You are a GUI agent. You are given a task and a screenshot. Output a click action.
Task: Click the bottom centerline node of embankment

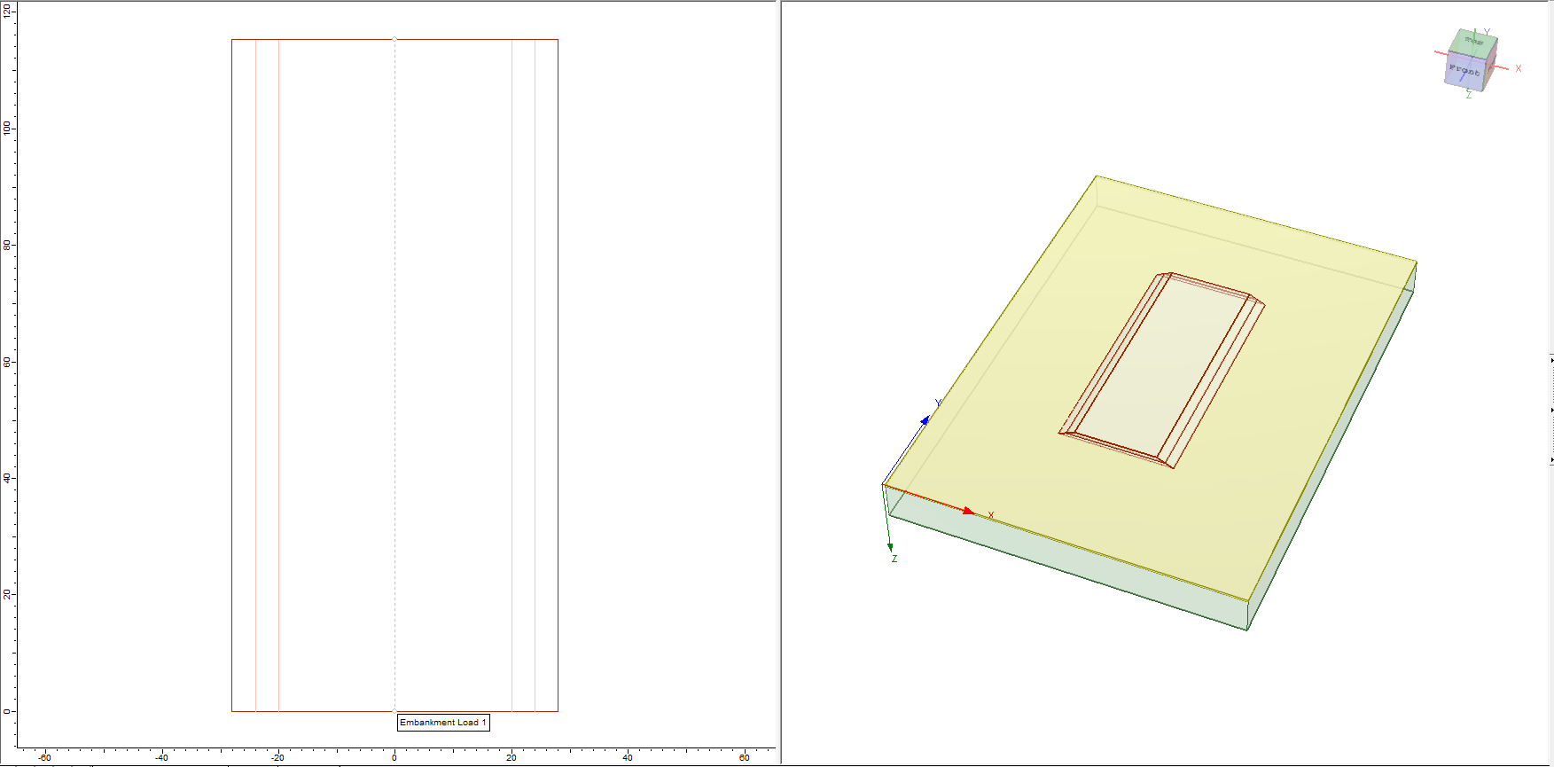394,711
